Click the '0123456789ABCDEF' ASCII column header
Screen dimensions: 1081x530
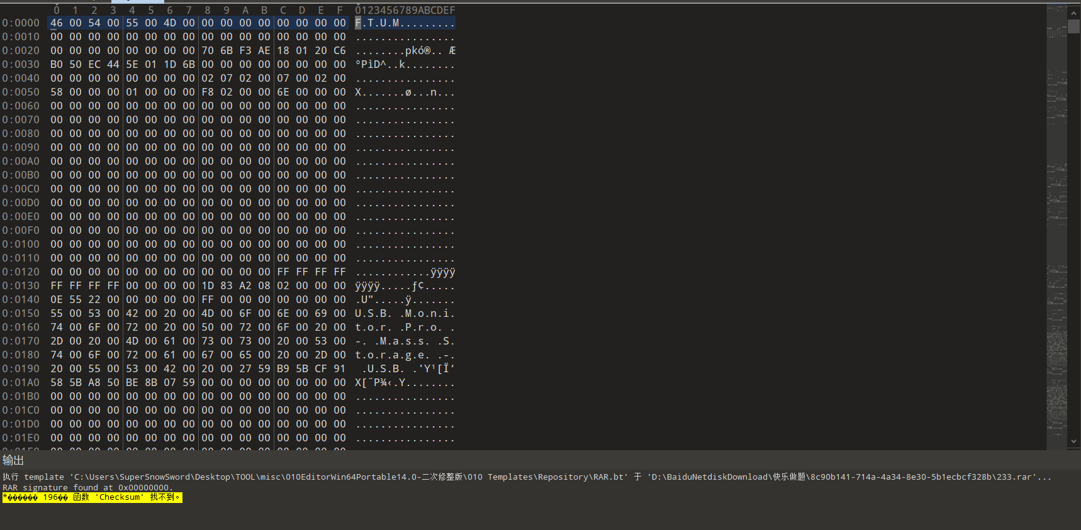pos(405,10)
